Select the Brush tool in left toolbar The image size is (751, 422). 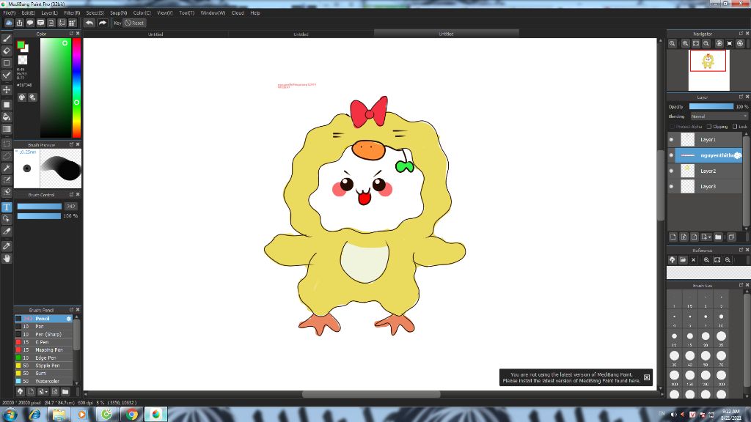pyautogui.click(x=7, y=39)
